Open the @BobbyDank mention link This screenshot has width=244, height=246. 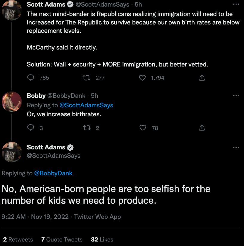53,173
